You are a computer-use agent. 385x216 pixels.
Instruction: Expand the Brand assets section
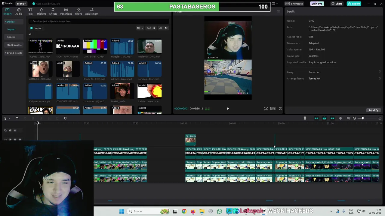(x=14, y=53)
